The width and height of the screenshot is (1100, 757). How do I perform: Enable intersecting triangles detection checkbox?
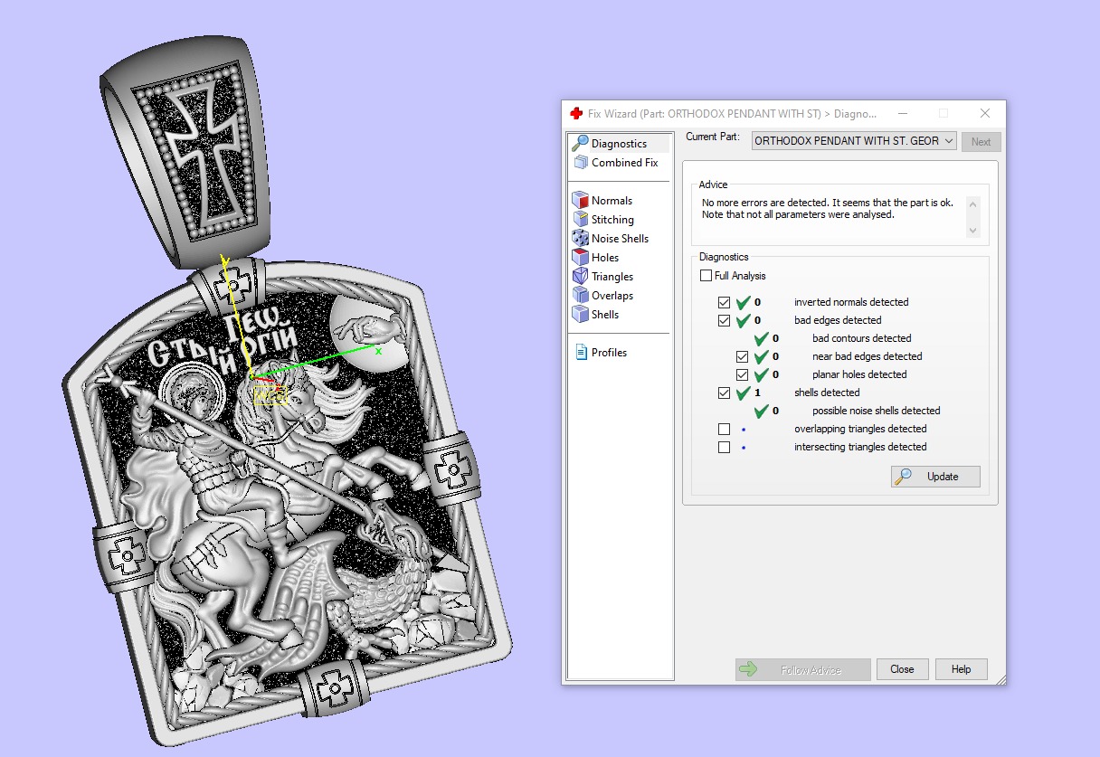coord(724,447)
